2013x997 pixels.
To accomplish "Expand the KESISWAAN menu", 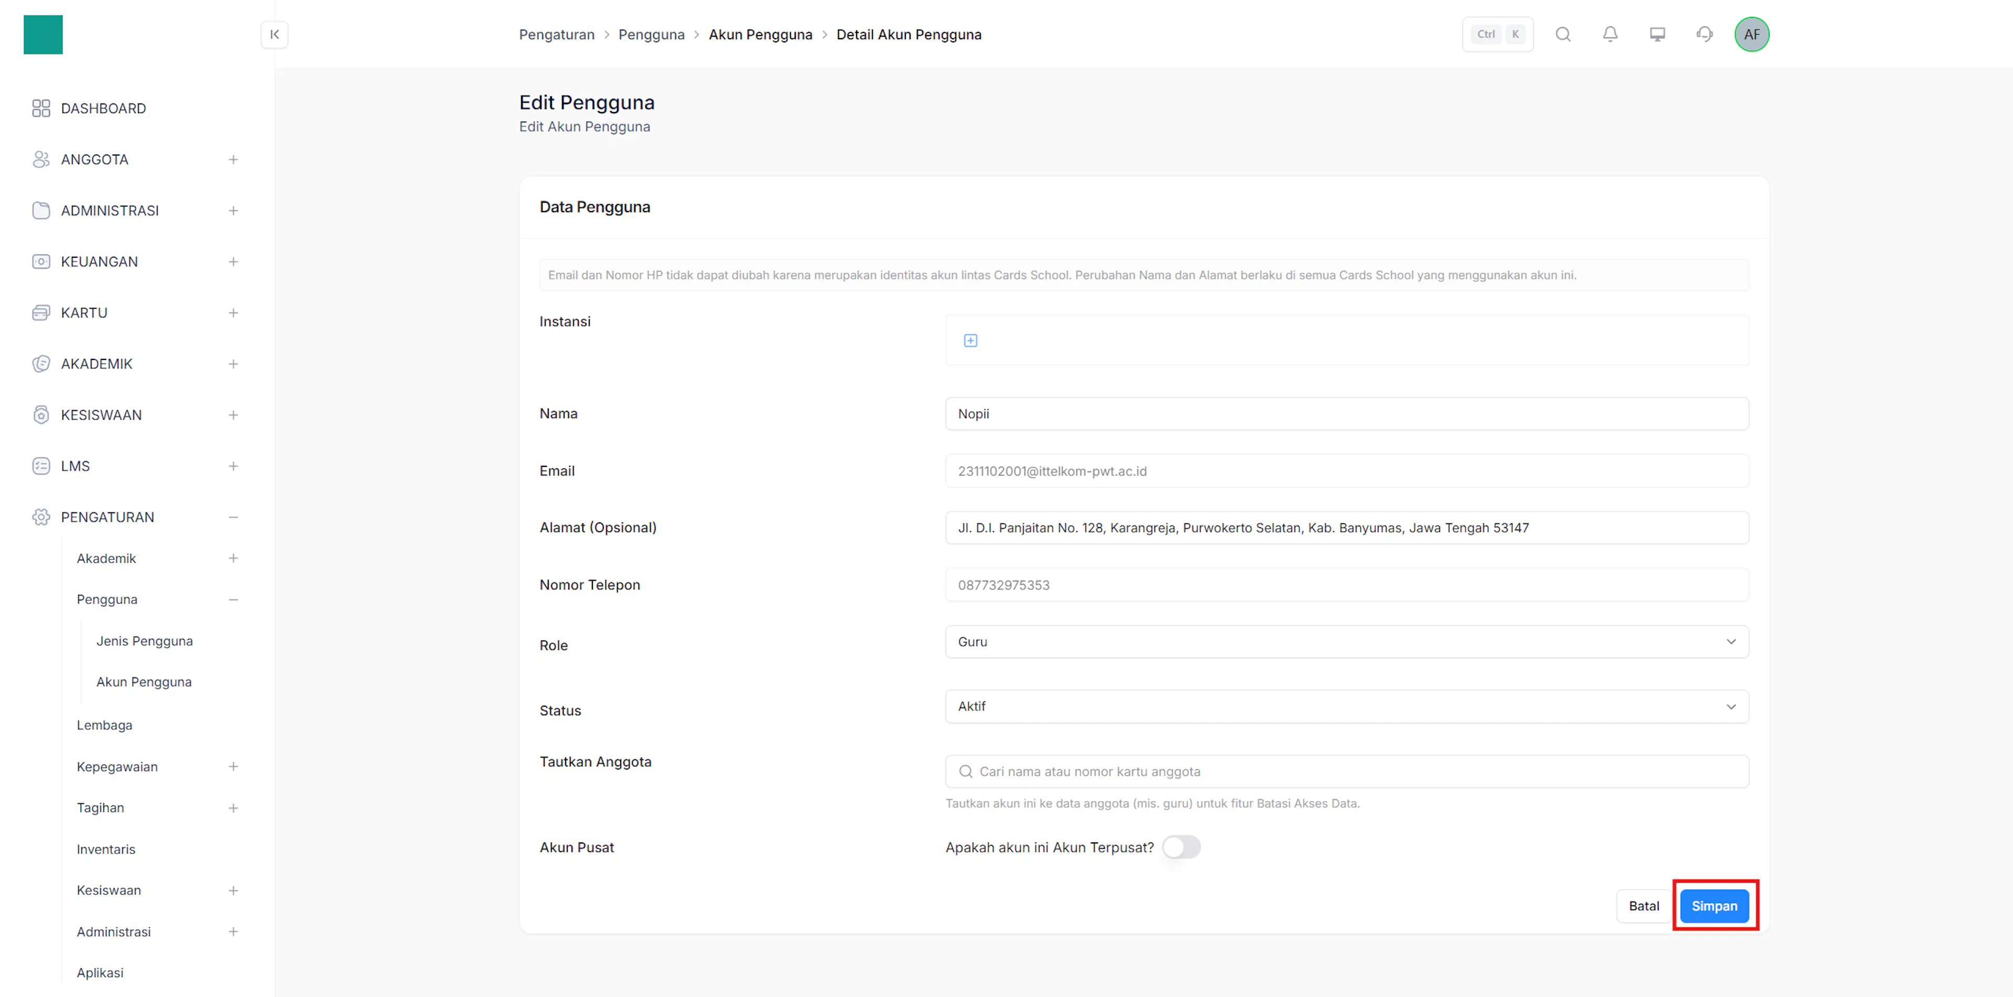I will (x=233, y=415).
